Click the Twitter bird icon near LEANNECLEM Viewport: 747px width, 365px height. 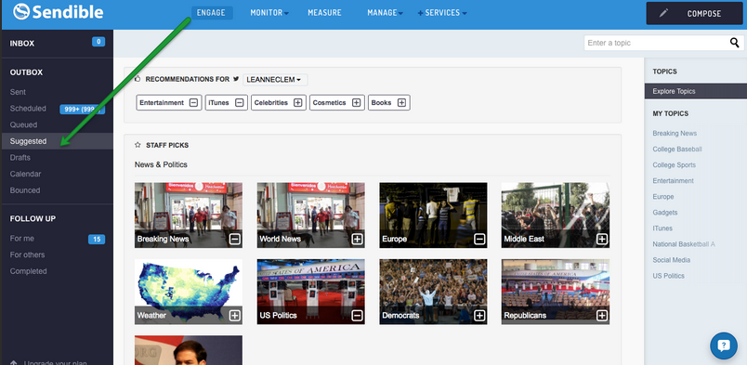tap(236, 79)
